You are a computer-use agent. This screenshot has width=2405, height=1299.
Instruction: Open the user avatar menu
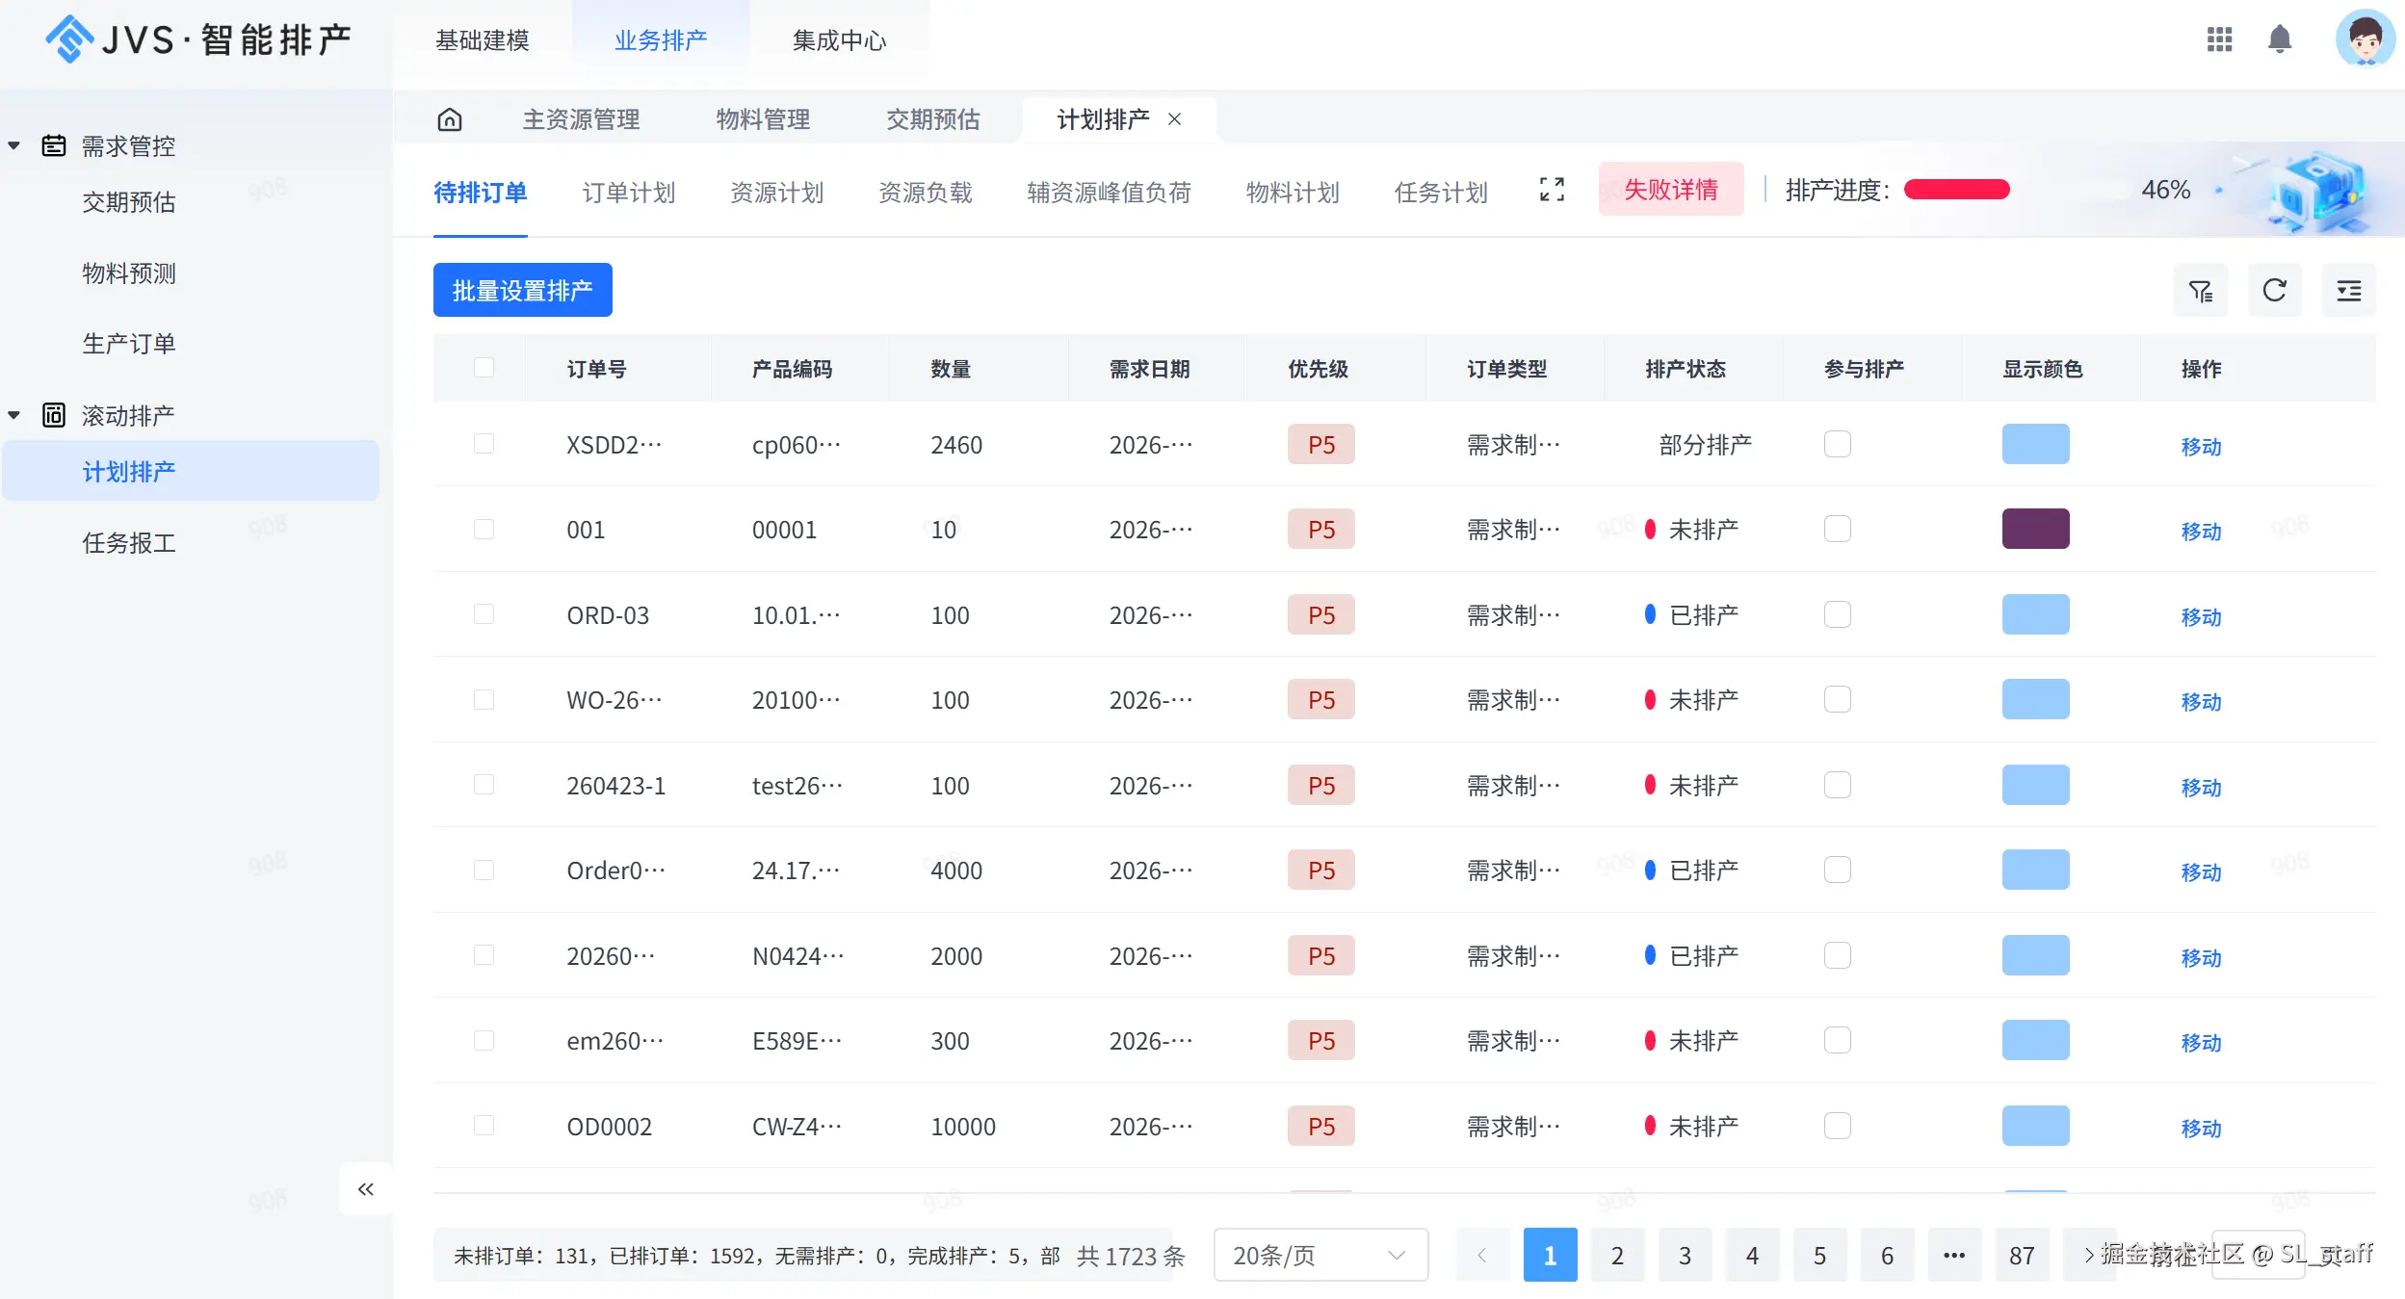[2365, 39]
